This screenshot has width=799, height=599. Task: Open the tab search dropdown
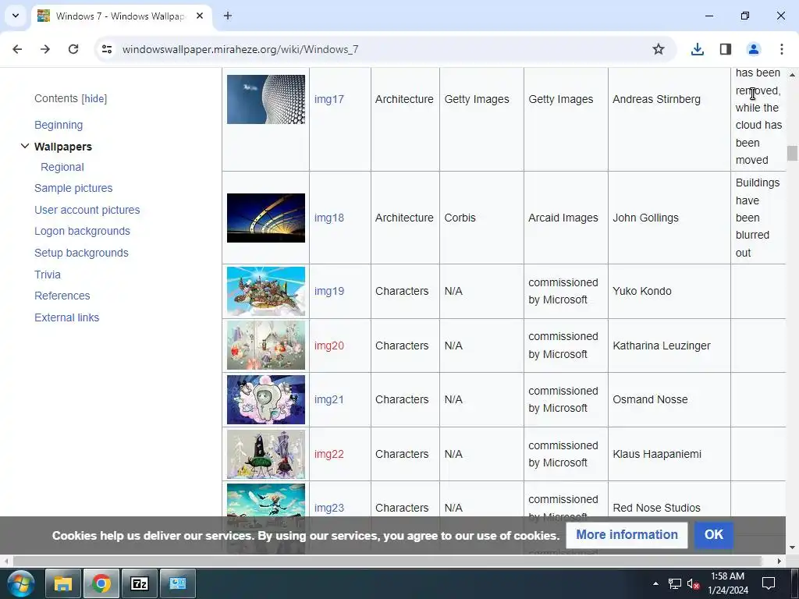tap(16, 16)
